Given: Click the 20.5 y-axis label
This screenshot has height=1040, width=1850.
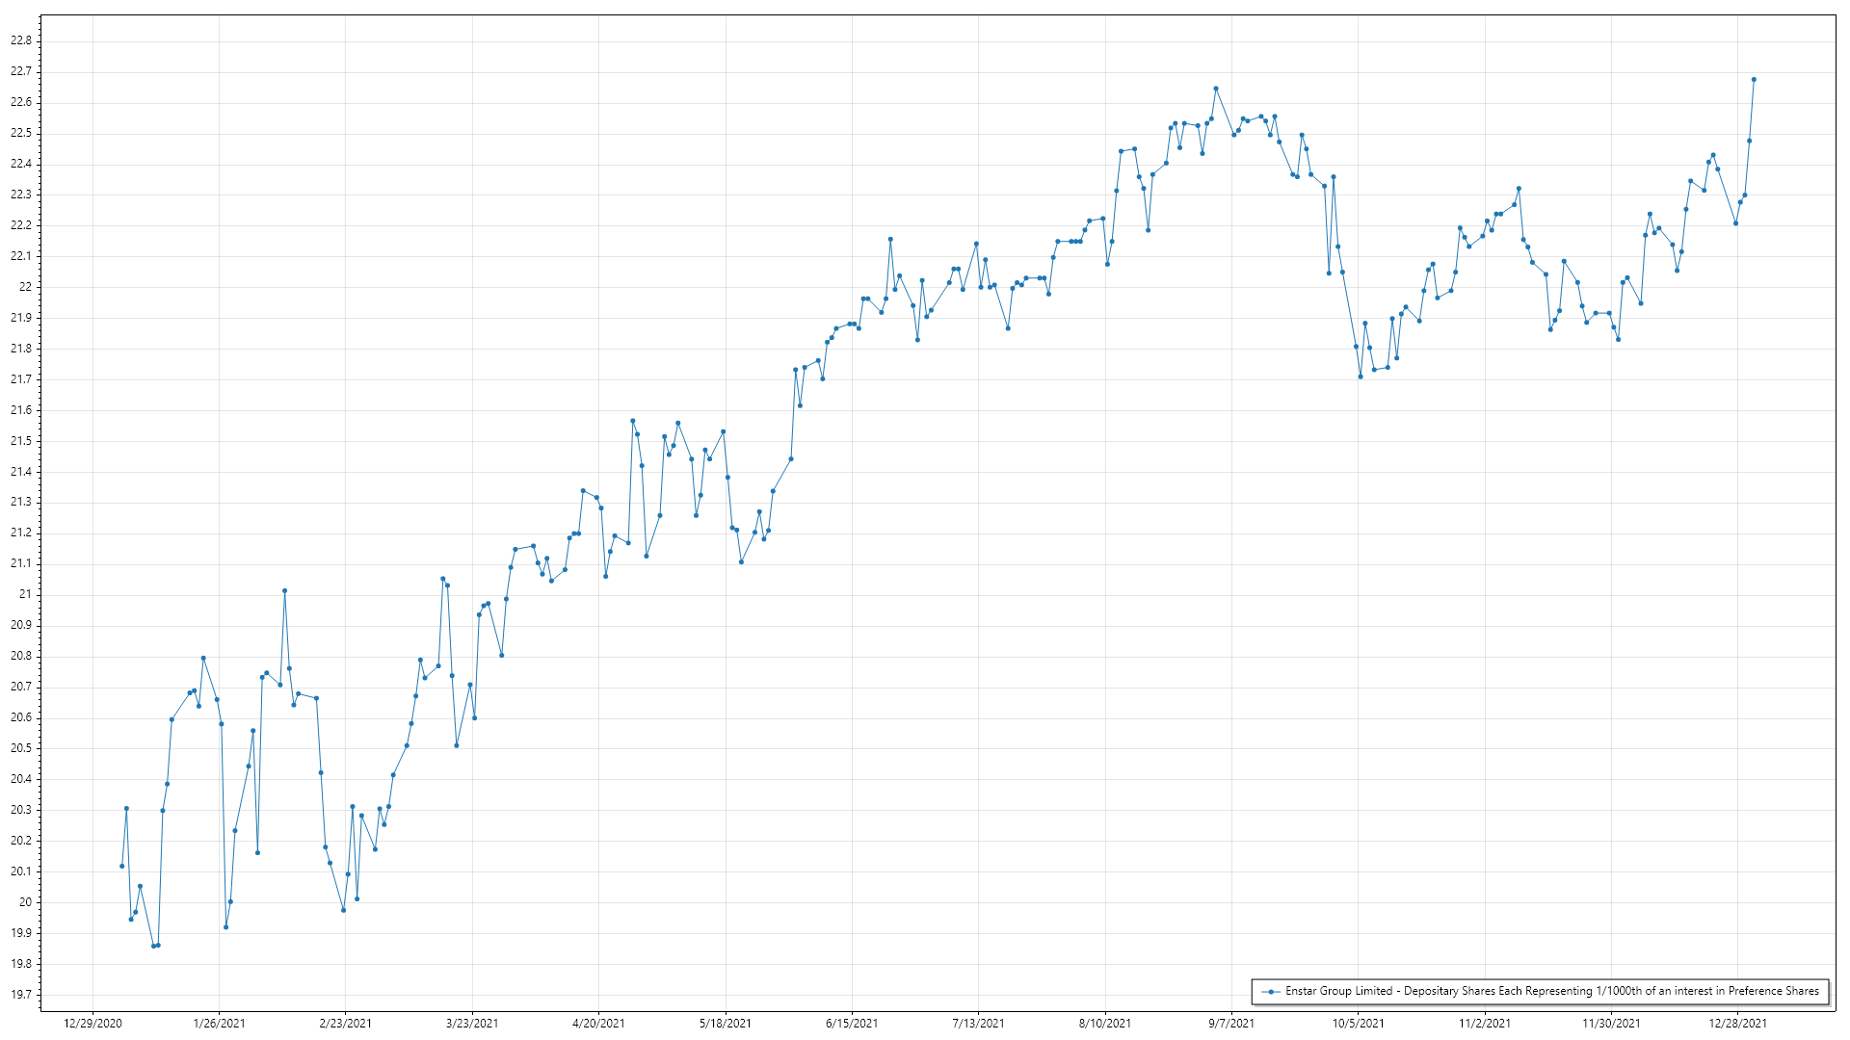Looking at the screenshot, I should (x=21, y=748).
